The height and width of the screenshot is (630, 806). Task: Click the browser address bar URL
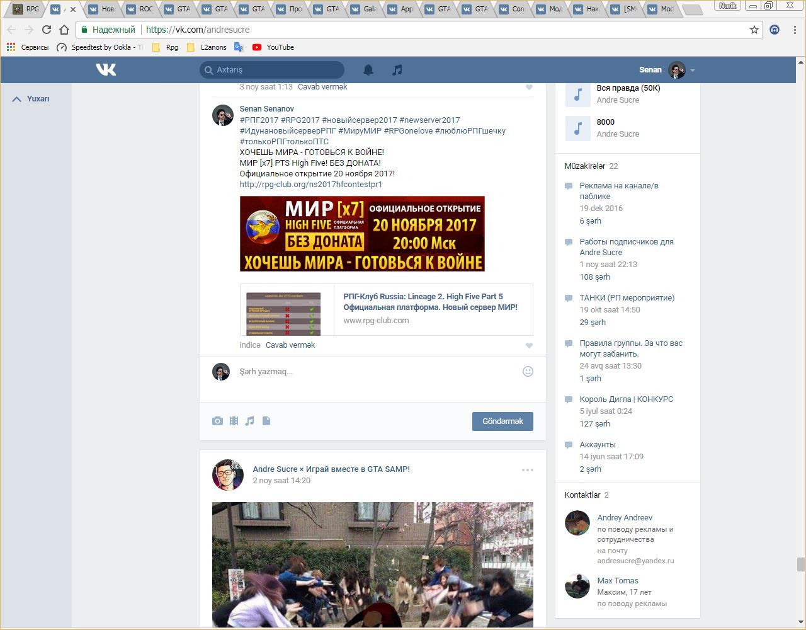198,30
